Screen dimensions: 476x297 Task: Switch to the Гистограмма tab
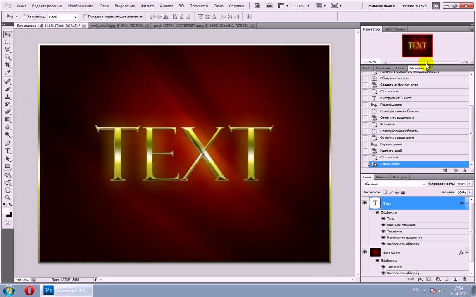pos(395,29)
